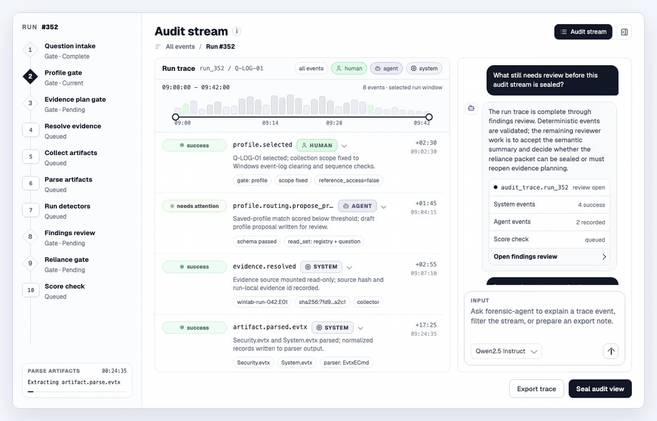Screen dimensions: 657x421
Task: Click the Agent events 2 recorded row
Action: pyautogui.click(x=550, y=222)
